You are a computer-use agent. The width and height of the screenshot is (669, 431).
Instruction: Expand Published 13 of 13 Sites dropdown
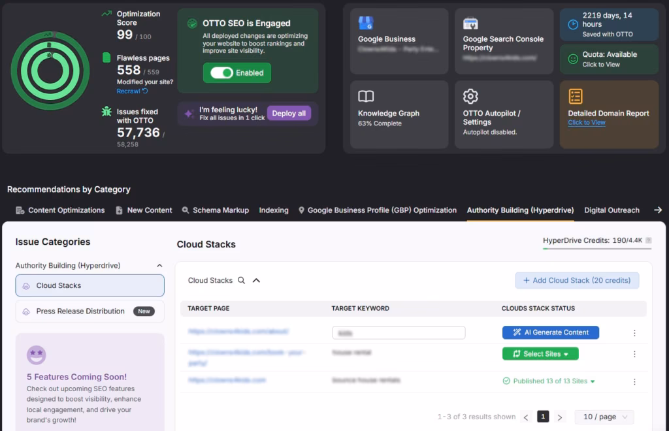593,381
